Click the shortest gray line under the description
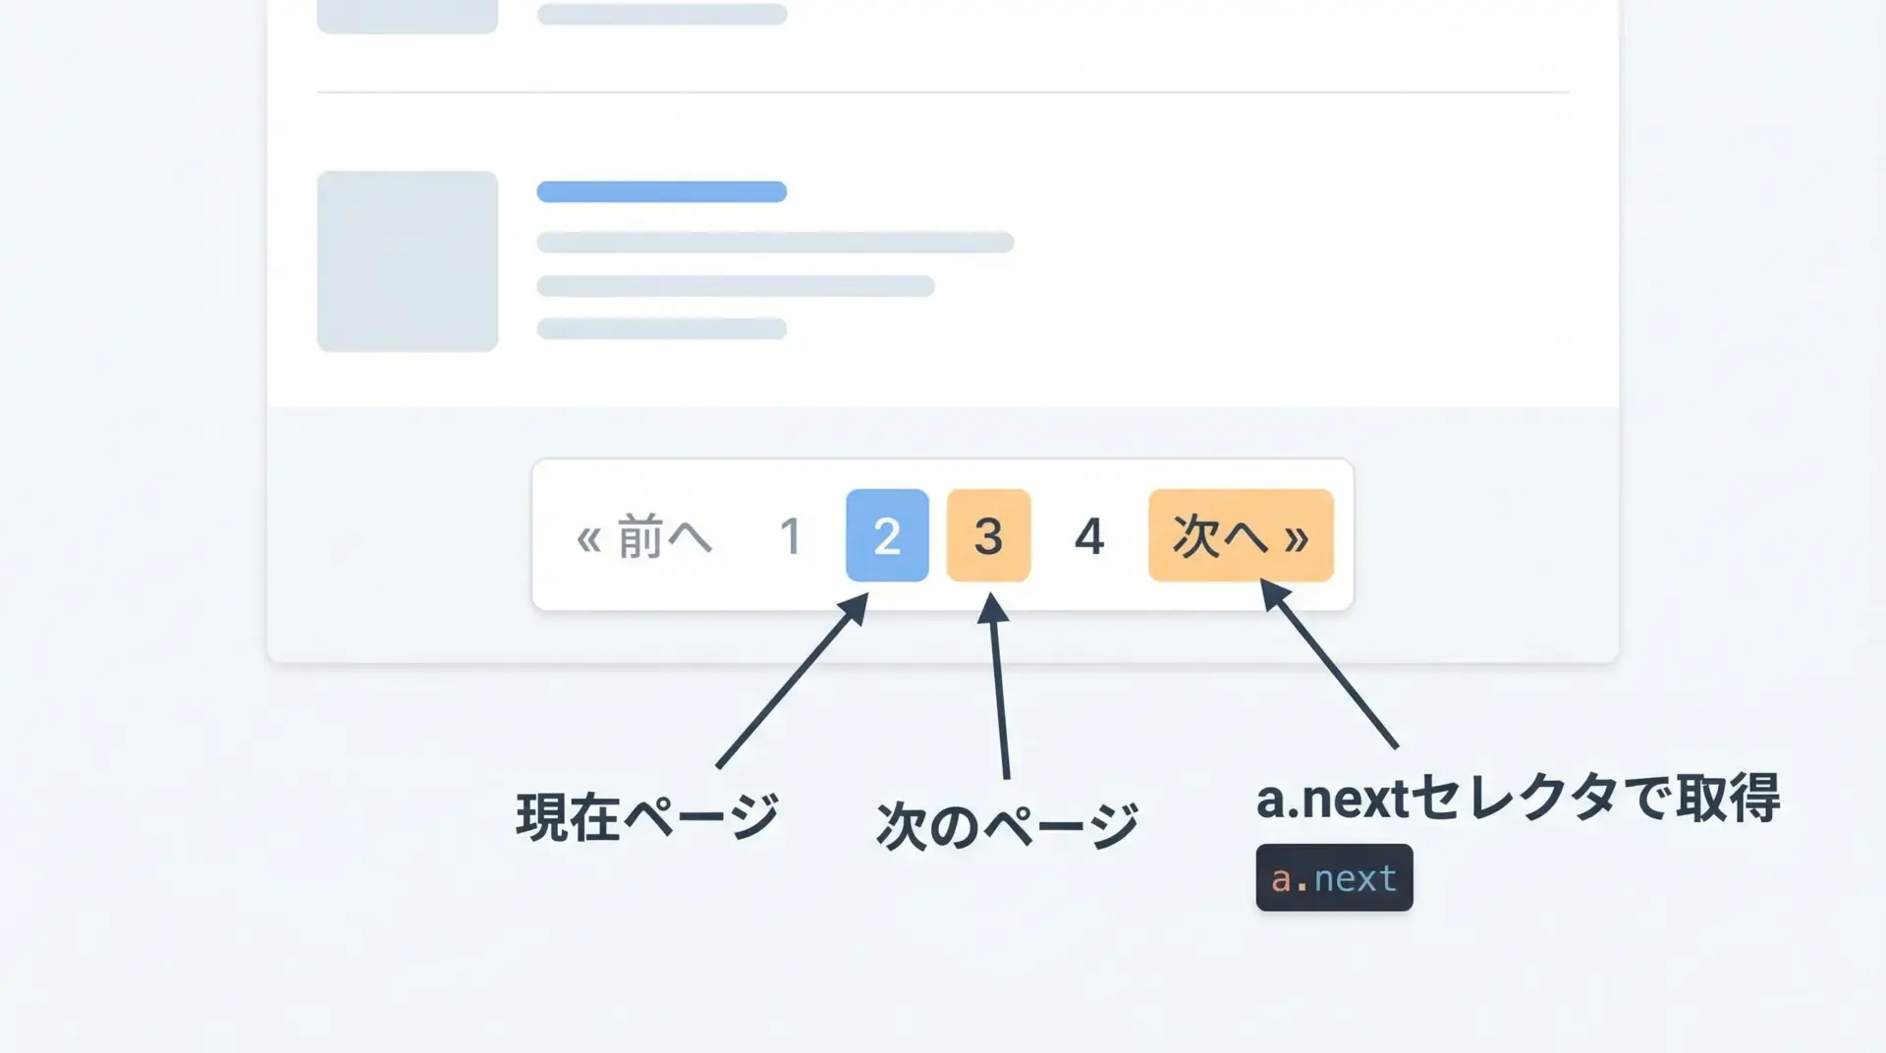 coord(661,328)
